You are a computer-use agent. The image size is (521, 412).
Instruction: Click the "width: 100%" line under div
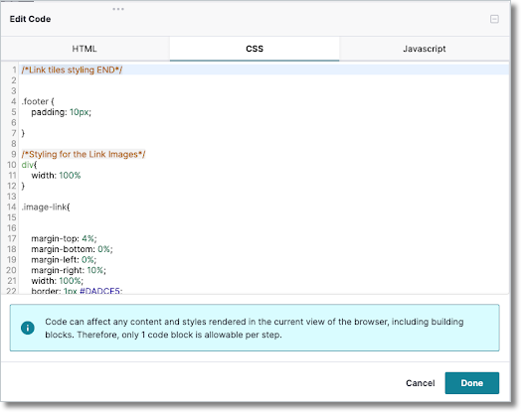coord(56,176)
